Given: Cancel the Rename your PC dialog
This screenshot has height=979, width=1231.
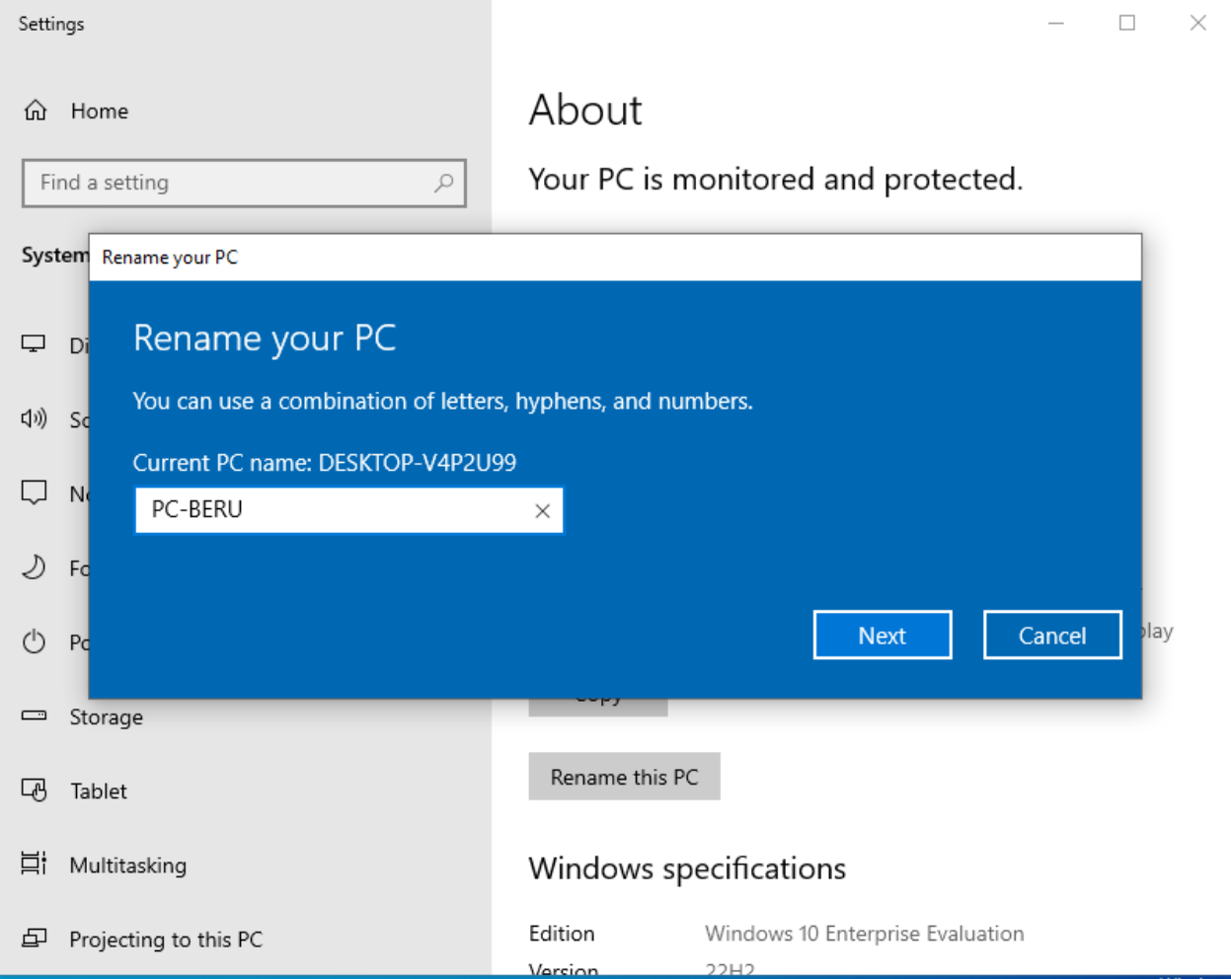Looking at the screenshot, I should coord(1051,636).
